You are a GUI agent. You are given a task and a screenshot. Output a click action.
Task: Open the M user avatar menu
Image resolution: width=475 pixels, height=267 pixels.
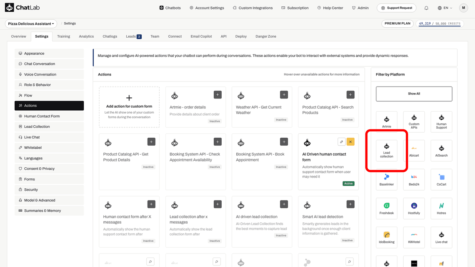click(x=464, y=8)
